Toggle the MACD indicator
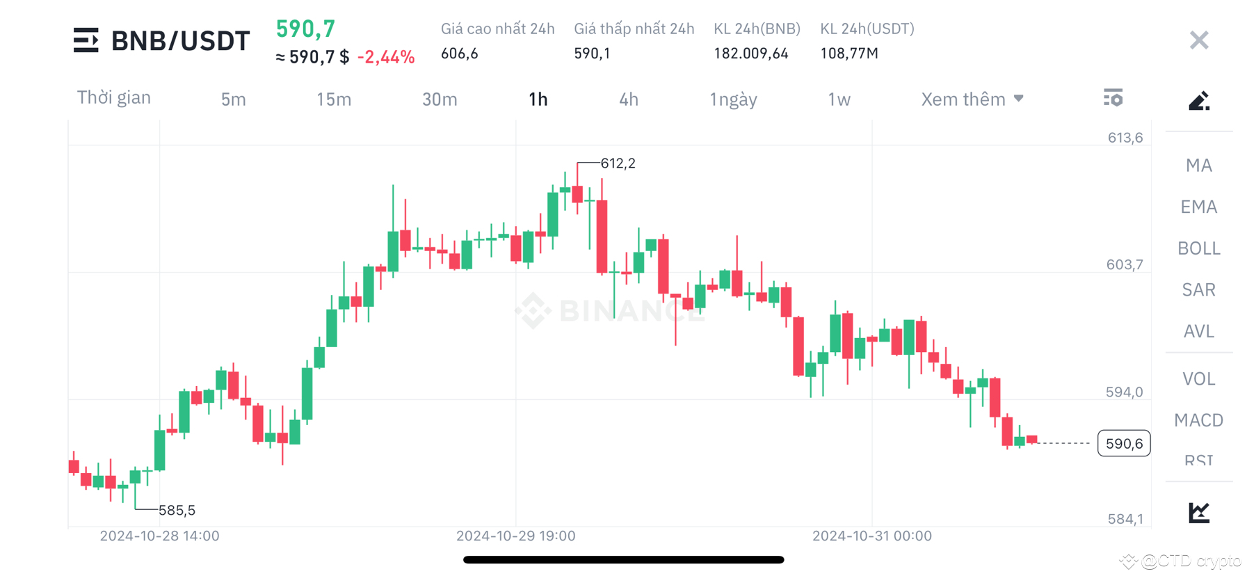Image resolution: width=1247 pixels, height=576 pixels. pyautogui.click(x=1198, y=420)
